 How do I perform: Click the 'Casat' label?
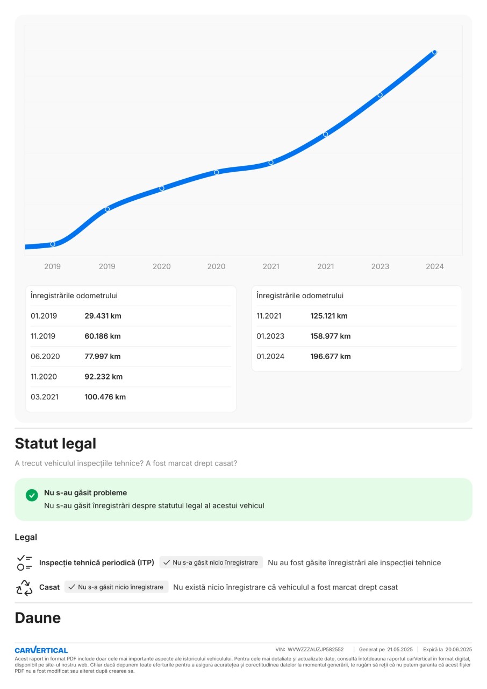pos(49,587)
